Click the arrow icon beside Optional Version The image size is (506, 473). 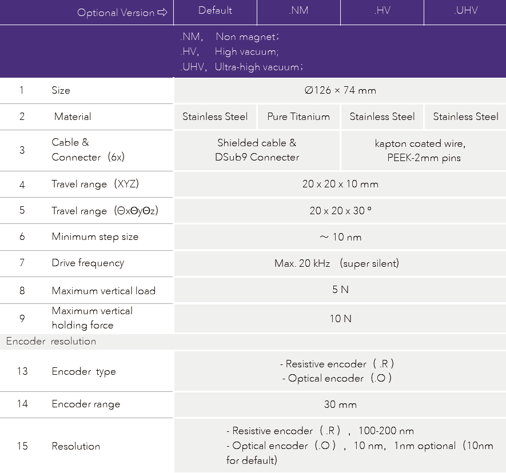(x=162, y=13)
